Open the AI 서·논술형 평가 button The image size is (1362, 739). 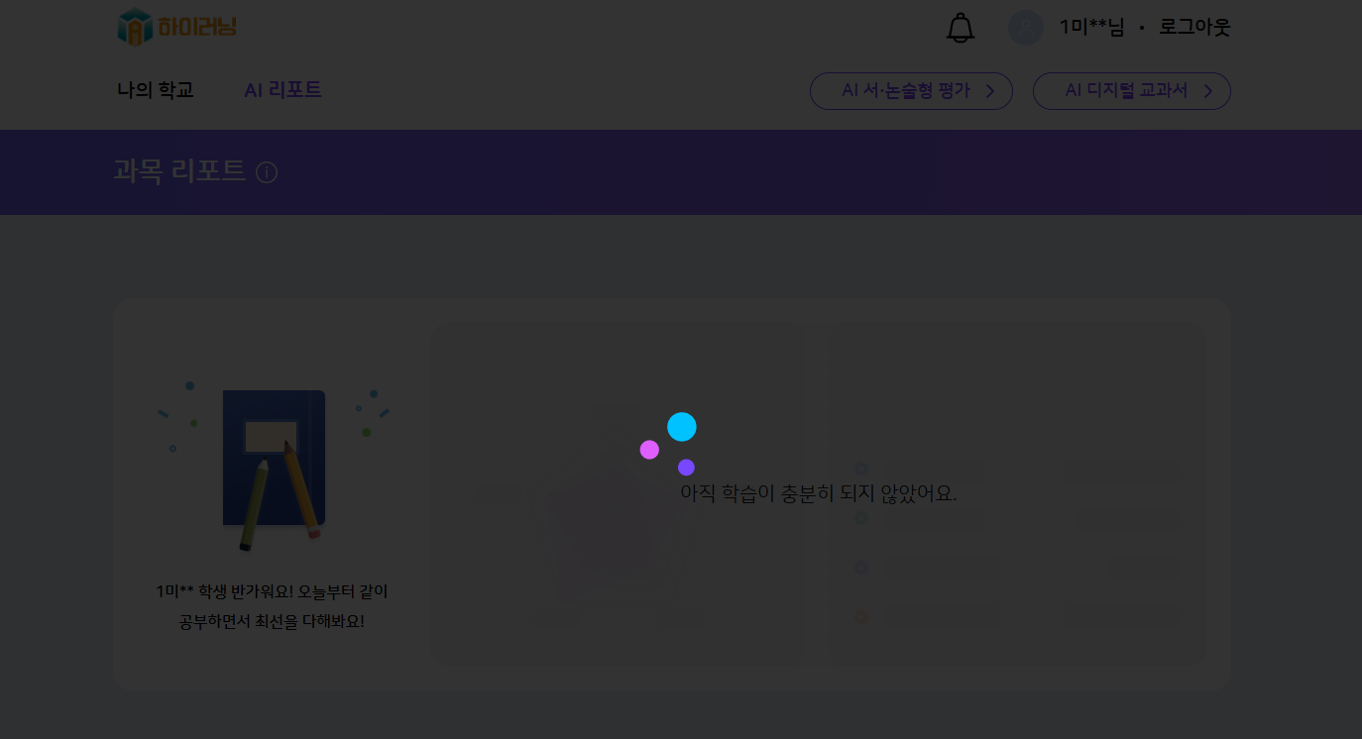pyautogui.click(x=905, y=91)
